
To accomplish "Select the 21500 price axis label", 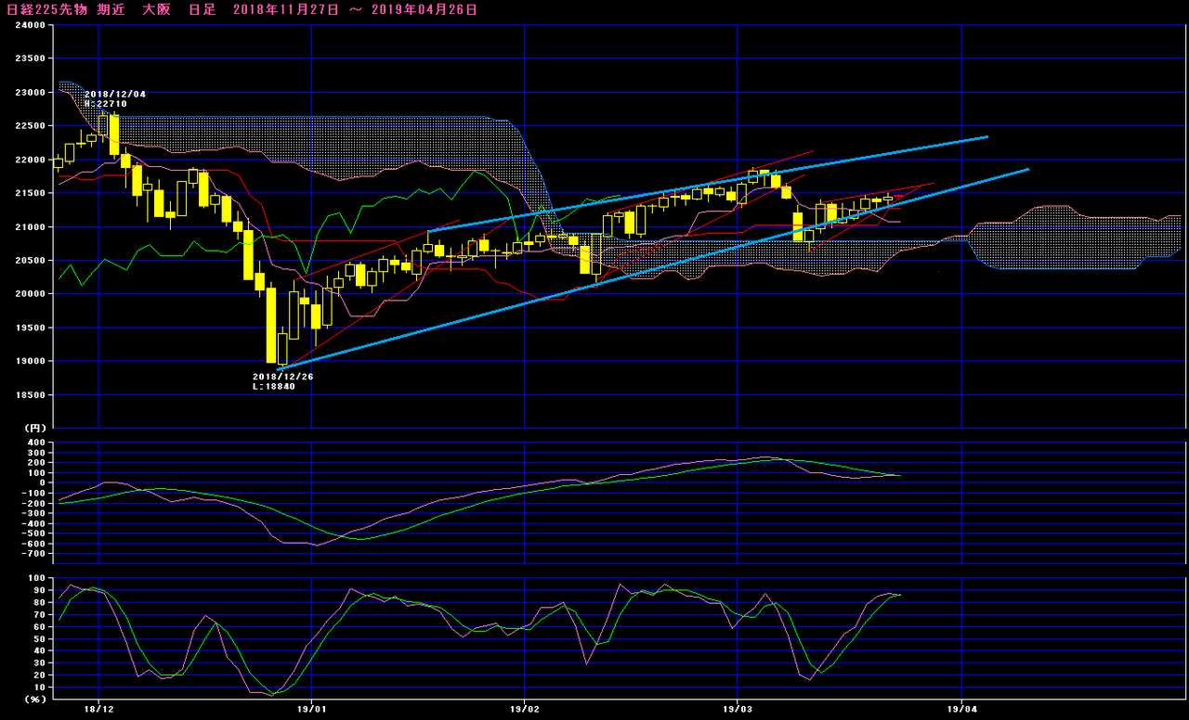I will tap(32, 193).
